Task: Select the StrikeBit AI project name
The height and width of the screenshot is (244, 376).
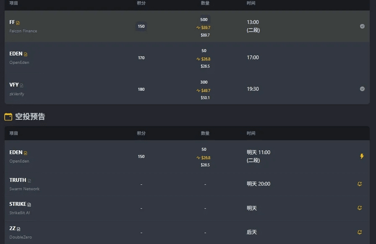Action: pyautogui.click(x=20, y=213)
